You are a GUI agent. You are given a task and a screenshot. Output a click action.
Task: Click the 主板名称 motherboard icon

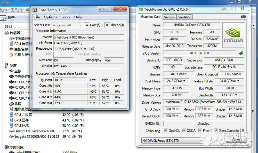tap(11, 49)
